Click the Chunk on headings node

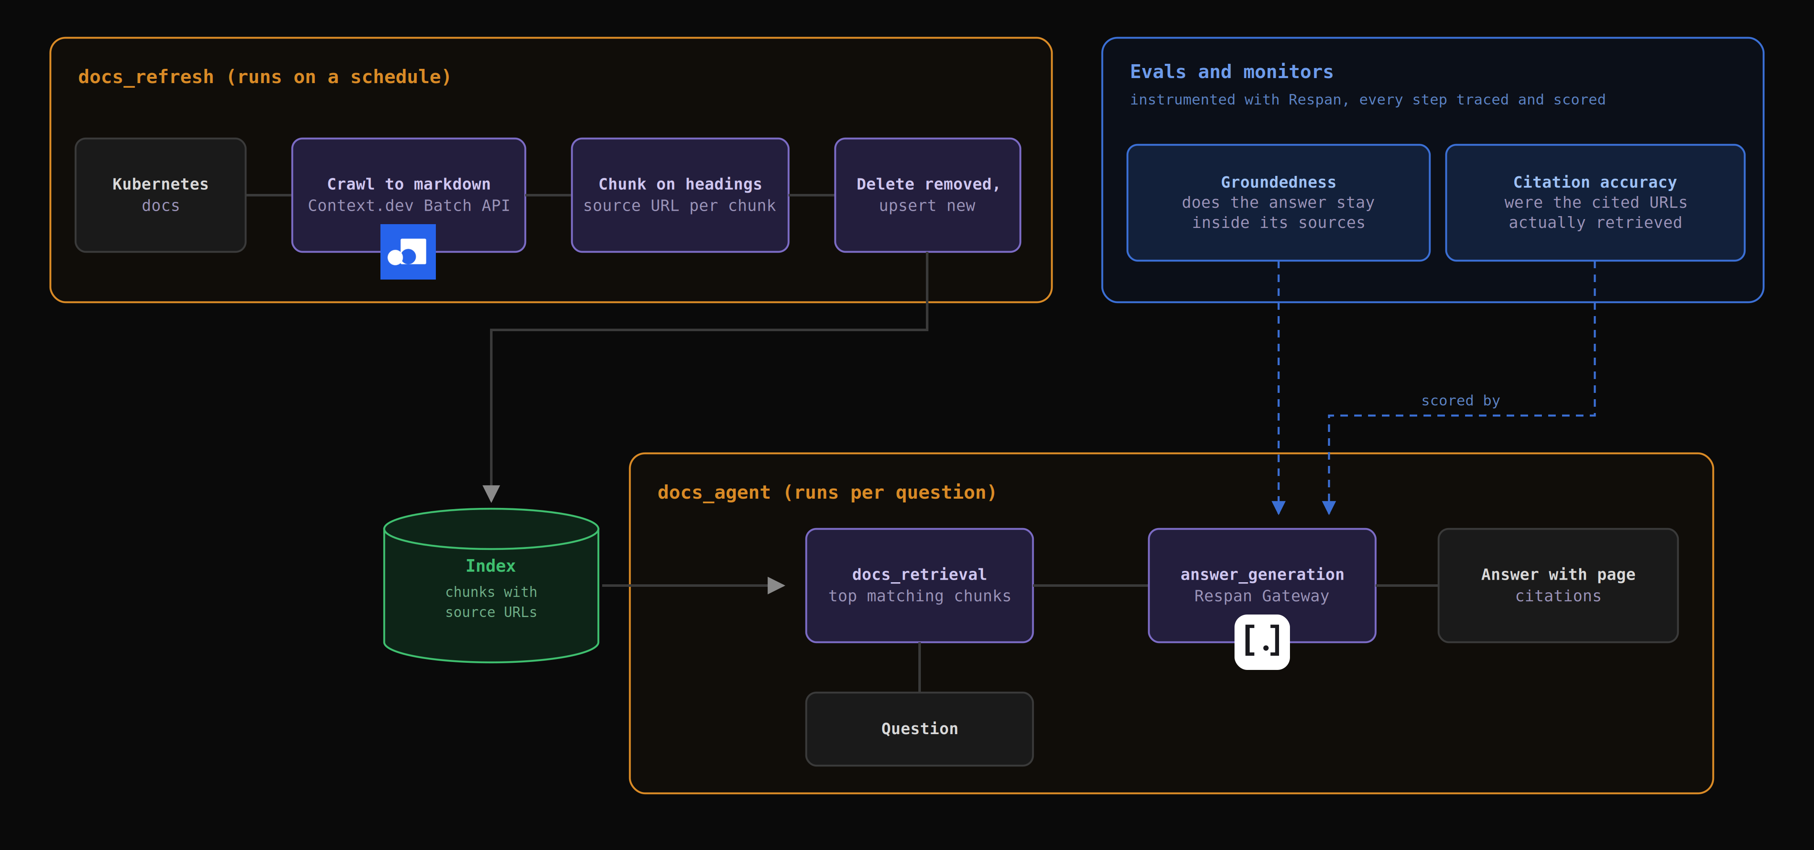(679, 195)
